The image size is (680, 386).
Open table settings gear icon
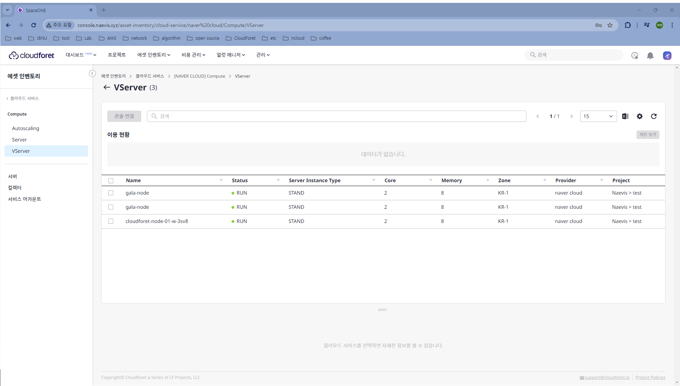pos(639,116)
